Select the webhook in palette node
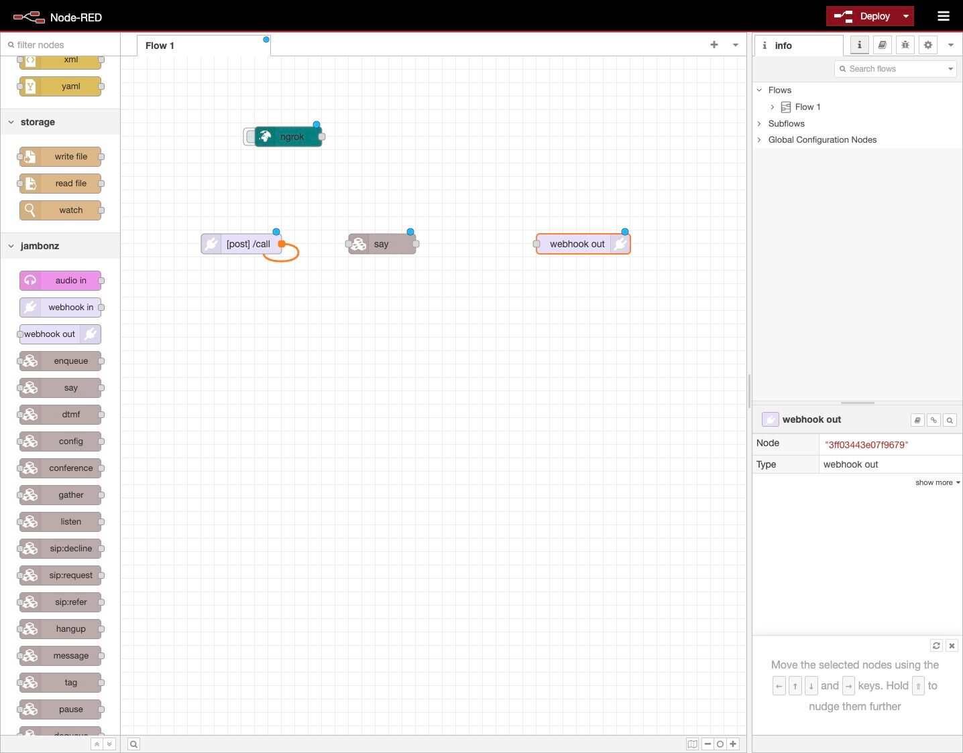 point(60,307)
